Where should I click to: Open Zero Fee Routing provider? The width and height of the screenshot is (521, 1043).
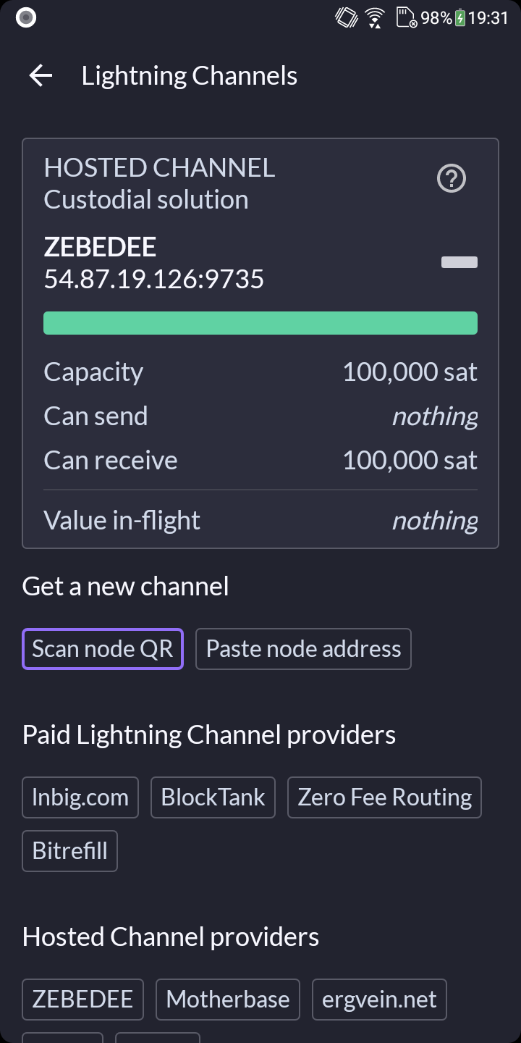(x=384, y=797)
